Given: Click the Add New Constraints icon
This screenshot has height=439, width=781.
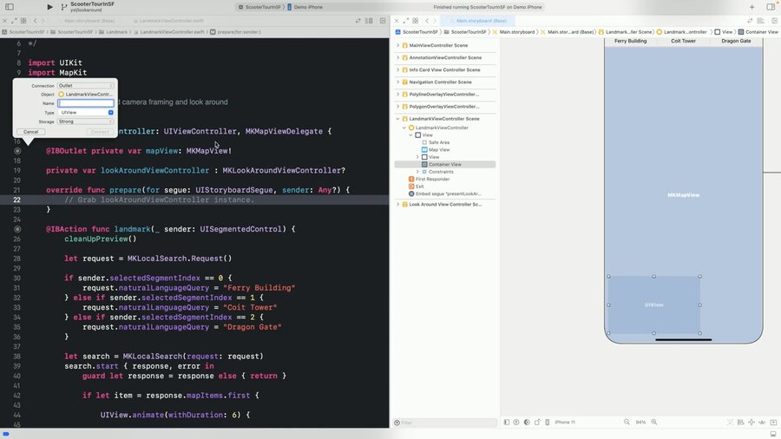Looking at the screenshot, I should [x=751, y=422].
